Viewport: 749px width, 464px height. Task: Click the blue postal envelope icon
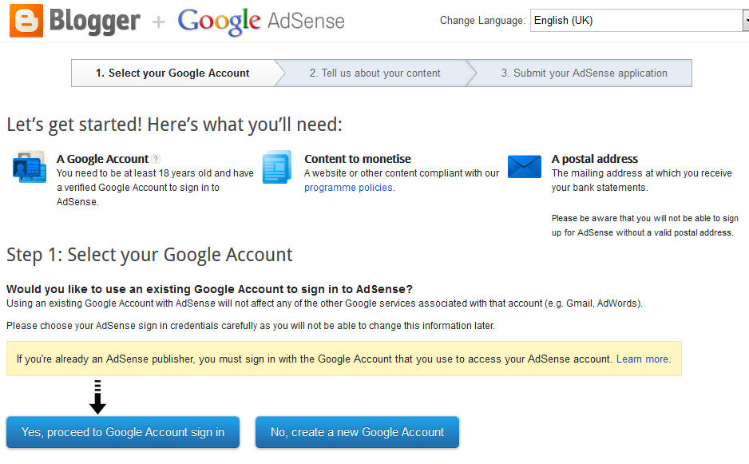(x=525, y=167)
